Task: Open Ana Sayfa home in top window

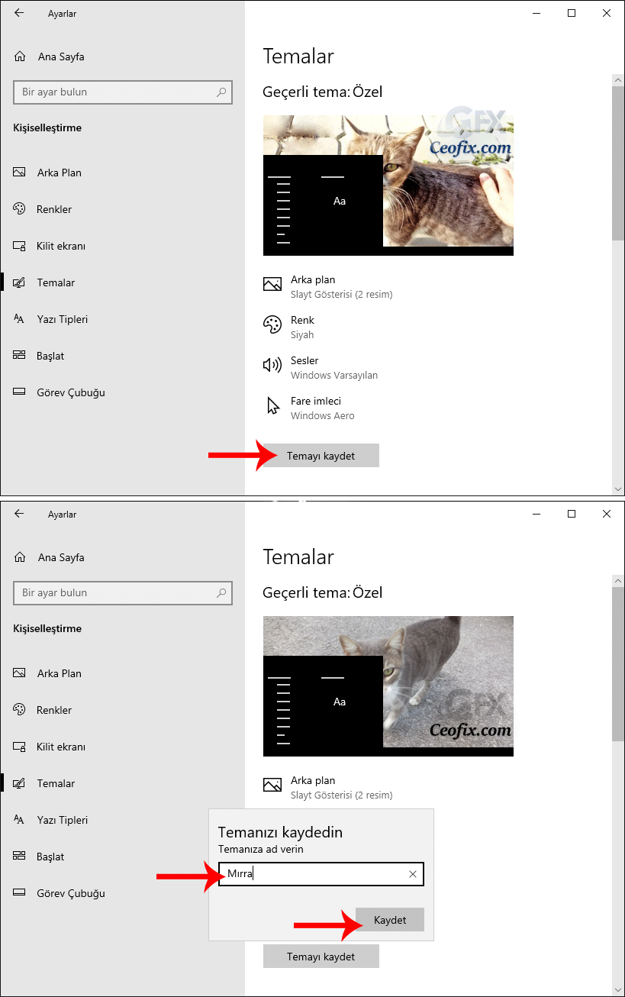Action: [x=49, y=56]
